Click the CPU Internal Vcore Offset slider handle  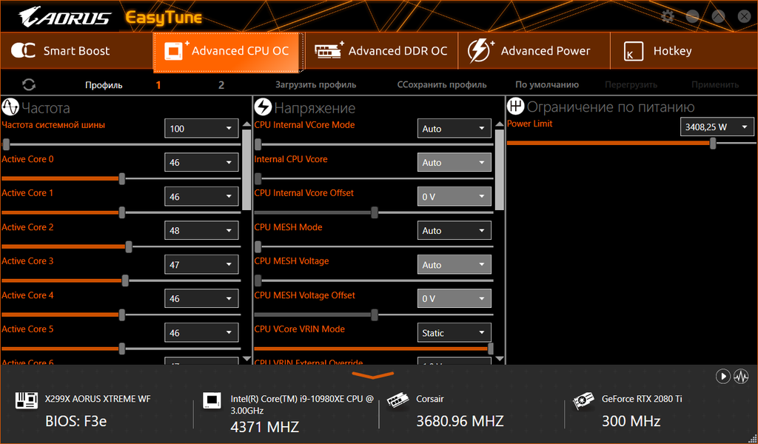pyautogui.click(x=374, y=212)
